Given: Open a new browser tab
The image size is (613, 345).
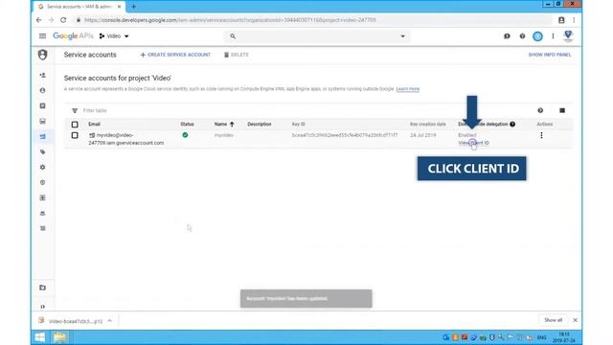Looking at the screenshot, I should click(x=134, y=7).
